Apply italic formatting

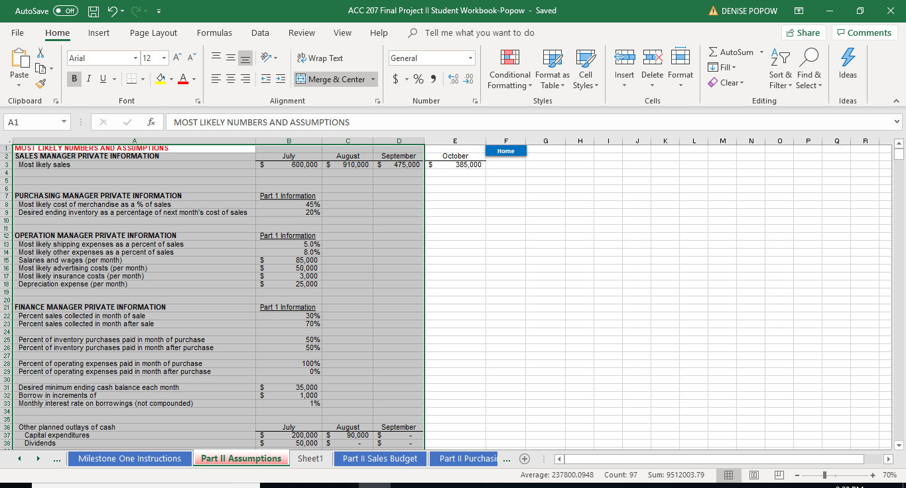88,79
